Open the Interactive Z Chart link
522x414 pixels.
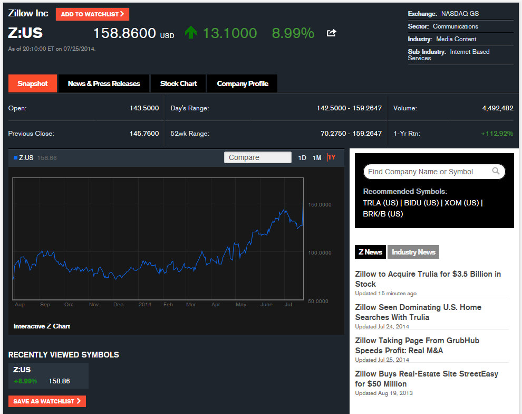pyautogui.click(x=42, y=326)
